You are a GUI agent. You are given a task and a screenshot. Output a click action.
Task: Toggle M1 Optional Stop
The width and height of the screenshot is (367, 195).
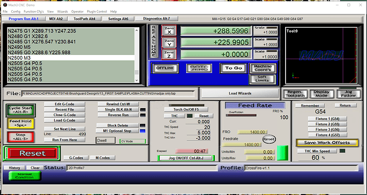coord(117,131)
